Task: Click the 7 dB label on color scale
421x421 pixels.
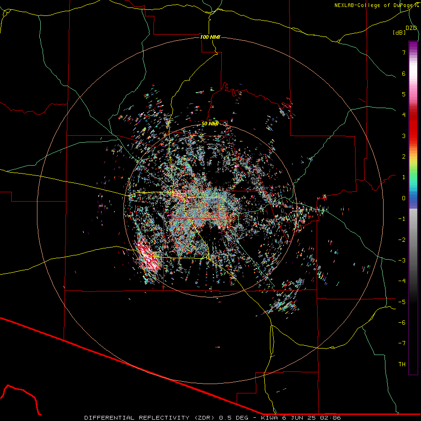Action: coord(404,52)
